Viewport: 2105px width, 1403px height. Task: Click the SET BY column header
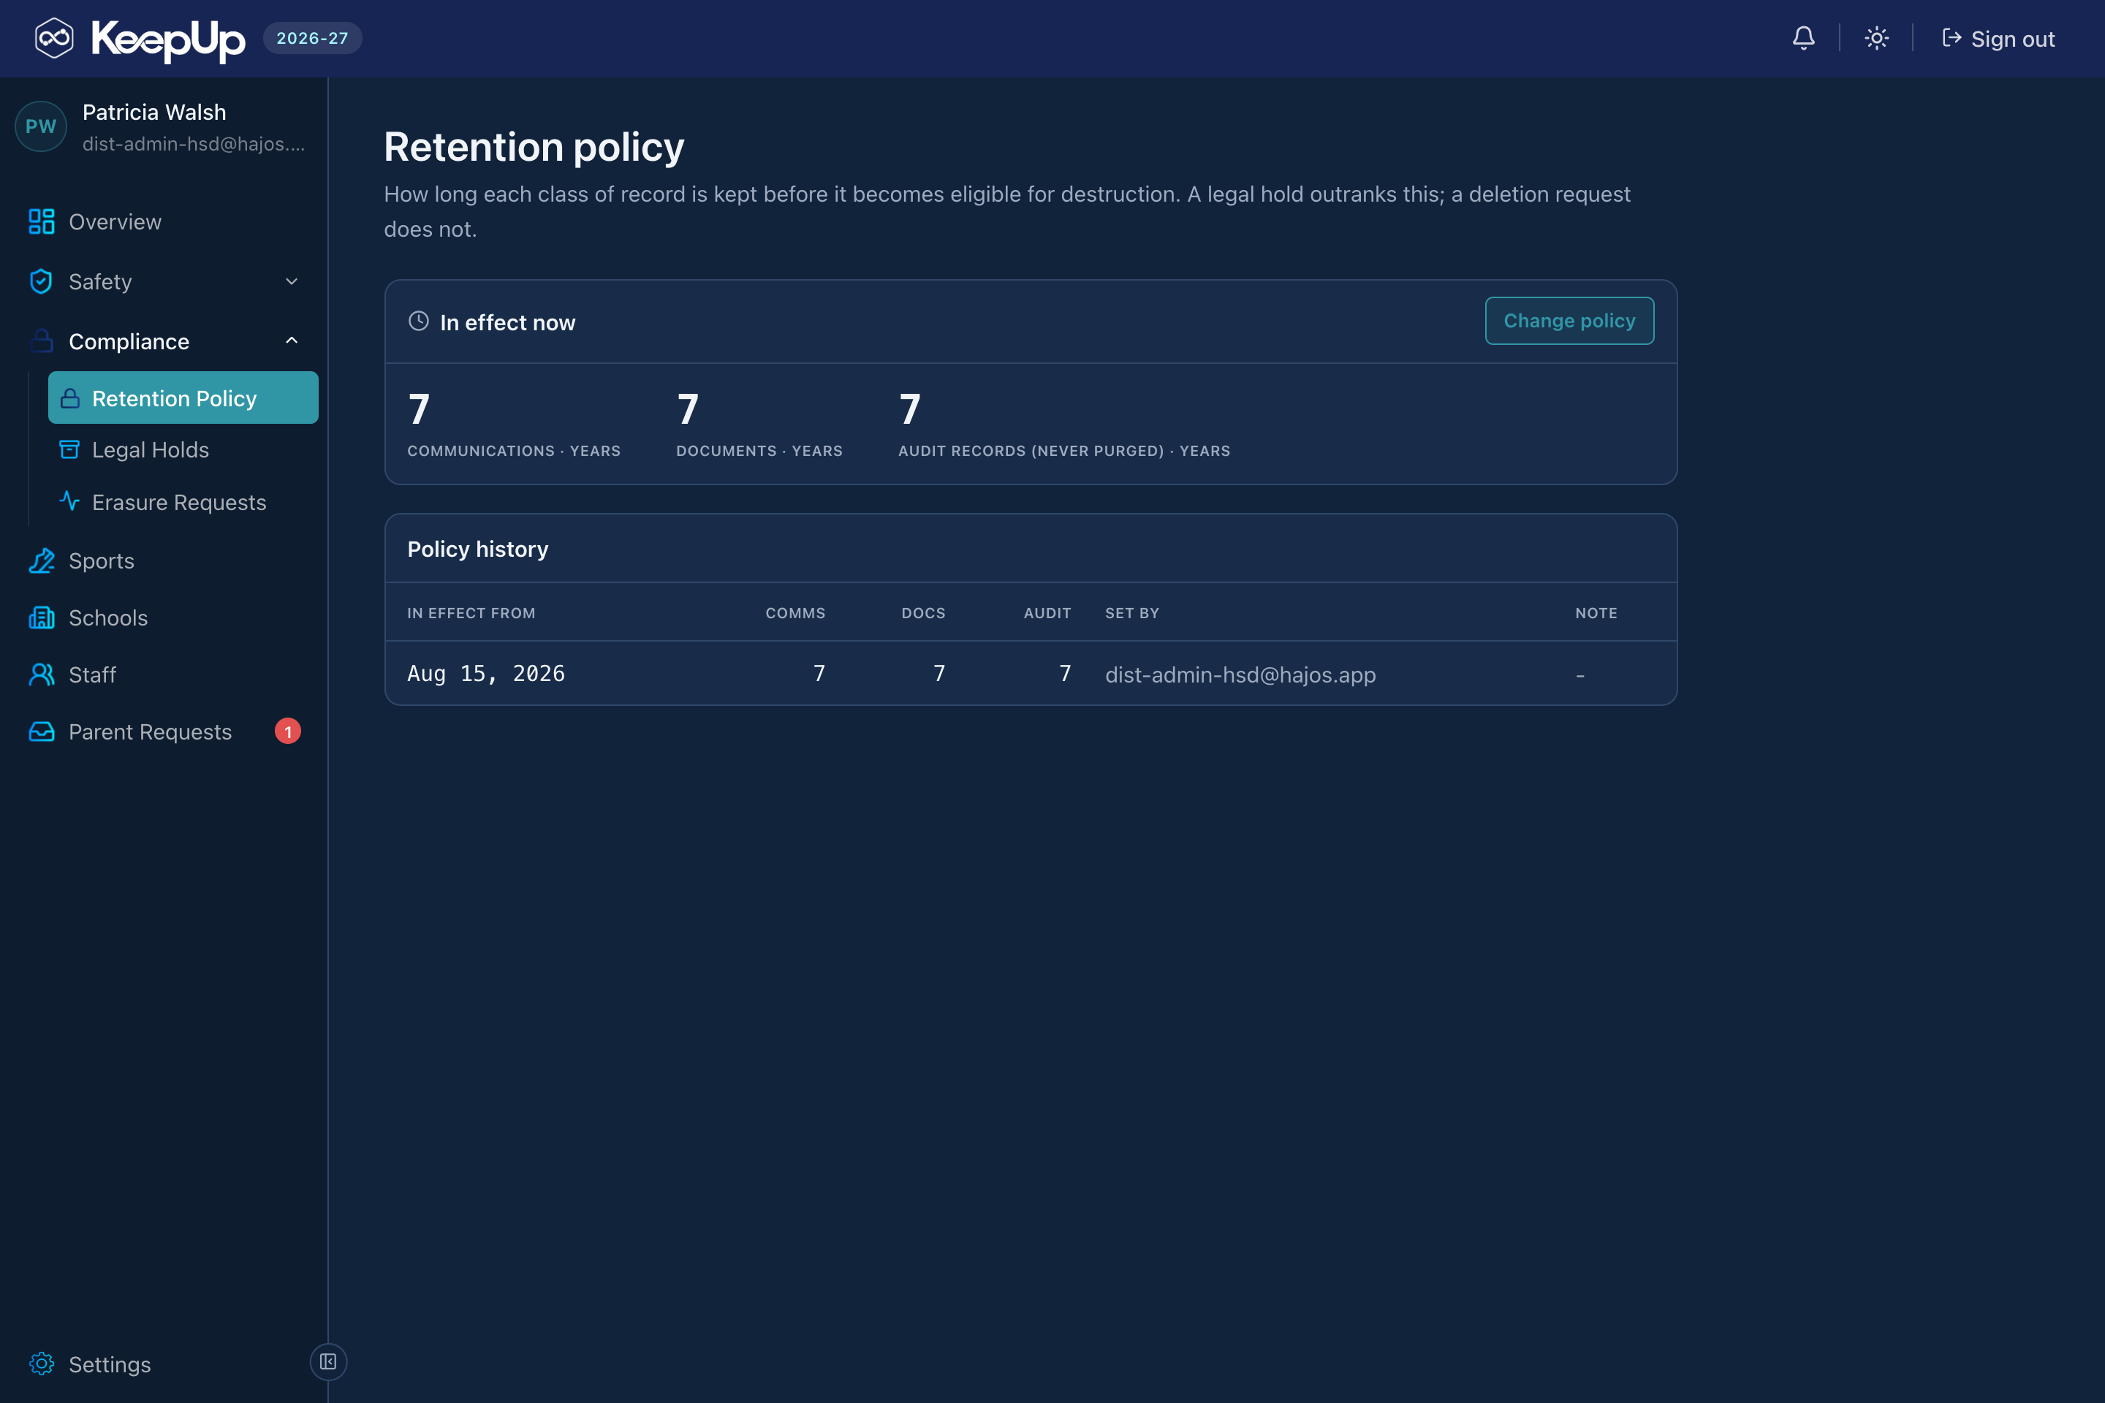[1132, 613]
